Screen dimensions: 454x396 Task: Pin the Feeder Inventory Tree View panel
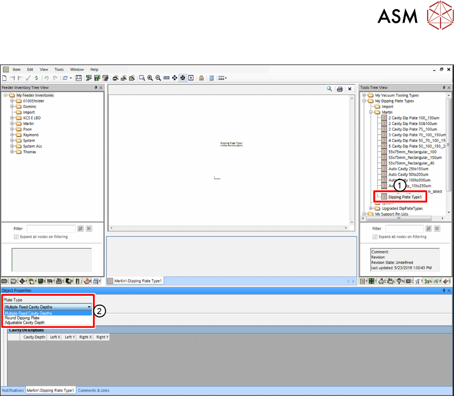coord(96,87)
